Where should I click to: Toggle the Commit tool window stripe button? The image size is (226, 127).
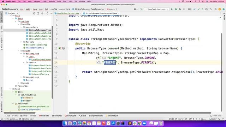pos(1,28)
